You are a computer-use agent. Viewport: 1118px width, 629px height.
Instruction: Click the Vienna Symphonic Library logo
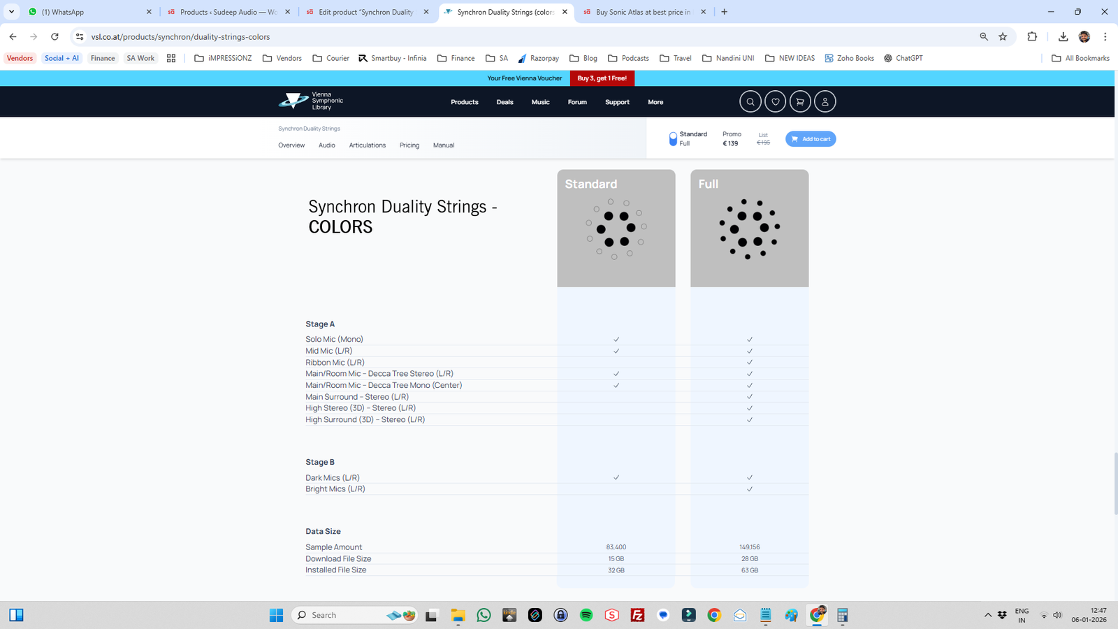[x=311, y=101]
